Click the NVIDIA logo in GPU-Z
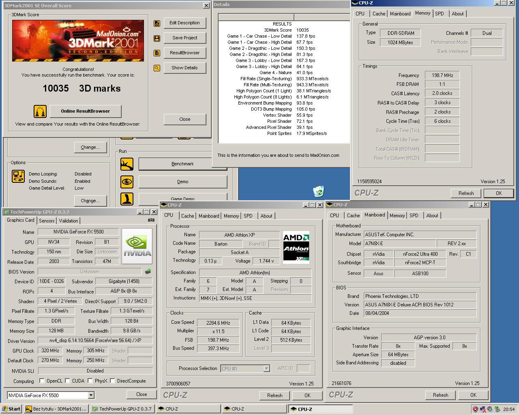The height and width of the screenshot is (415, 519). tap(137, 245)
